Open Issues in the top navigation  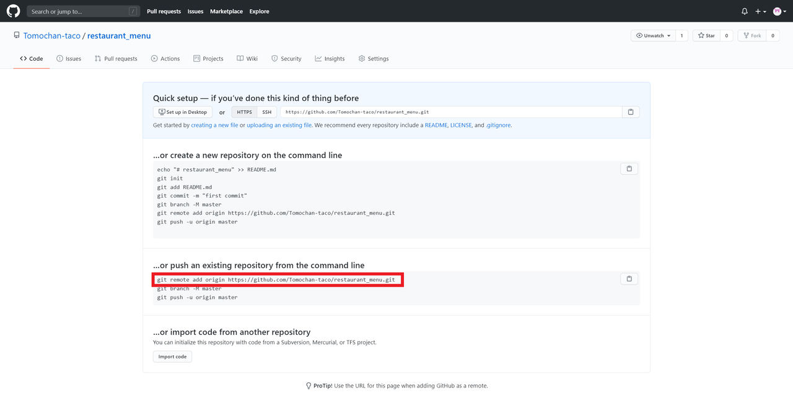tap(195, 11)
